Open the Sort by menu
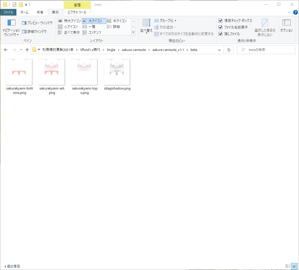The height and width of the screenshot is (270, 299). tap(146, 26)
